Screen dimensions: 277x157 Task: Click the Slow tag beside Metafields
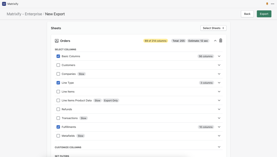[81, 136]
